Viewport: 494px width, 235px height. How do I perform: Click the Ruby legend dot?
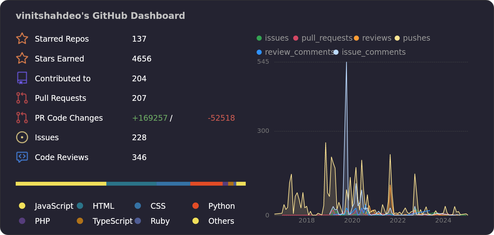[138, 221]
